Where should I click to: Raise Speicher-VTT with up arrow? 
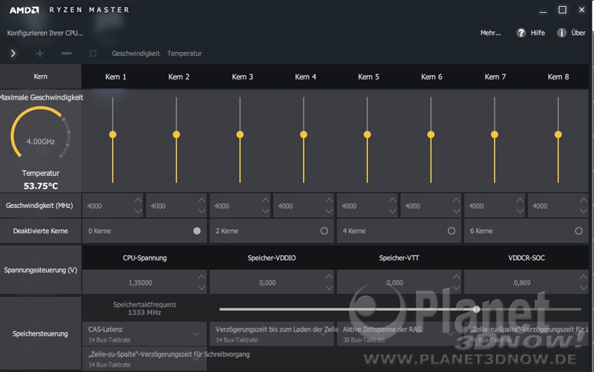pos(457,276)
